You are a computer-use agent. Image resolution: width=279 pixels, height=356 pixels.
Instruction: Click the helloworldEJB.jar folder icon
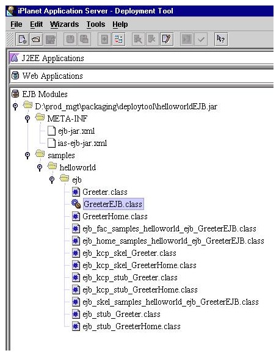[27, 105]
